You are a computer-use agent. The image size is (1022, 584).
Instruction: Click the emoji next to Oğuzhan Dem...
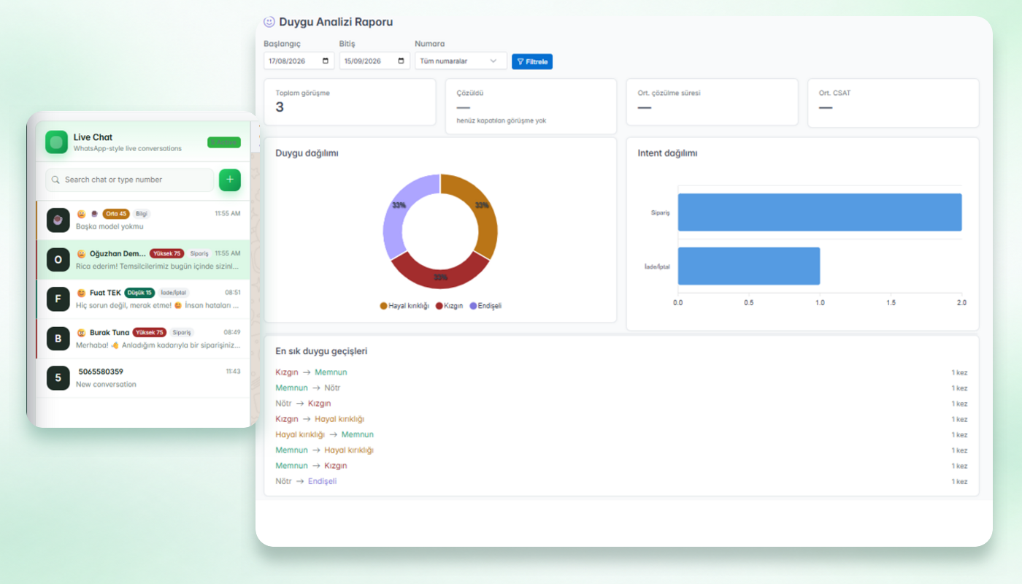tap(81, 253)
